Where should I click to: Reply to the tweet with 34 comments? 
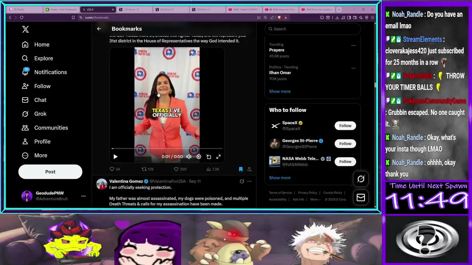click(115, 169)
